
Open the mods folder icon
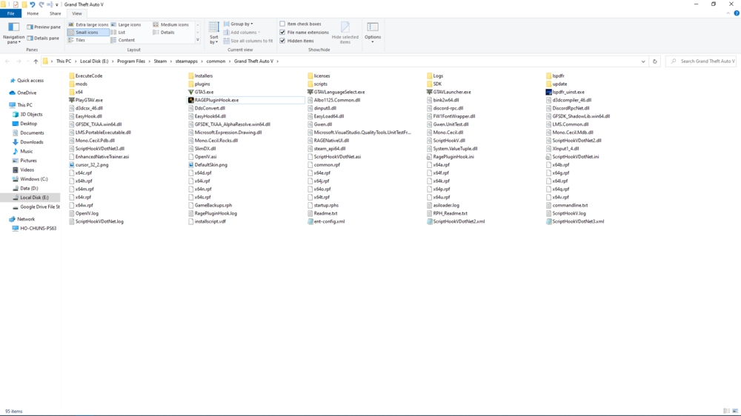[72, 84]
